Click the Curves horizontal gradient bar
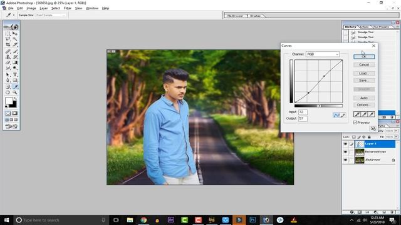Image resolution: width=401 pixels, height=225 pixels. point(319,106)
